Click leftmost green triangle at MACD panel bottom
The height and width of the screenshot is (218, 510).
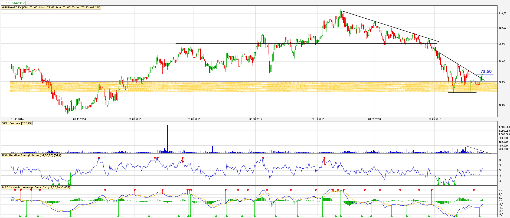20,216
